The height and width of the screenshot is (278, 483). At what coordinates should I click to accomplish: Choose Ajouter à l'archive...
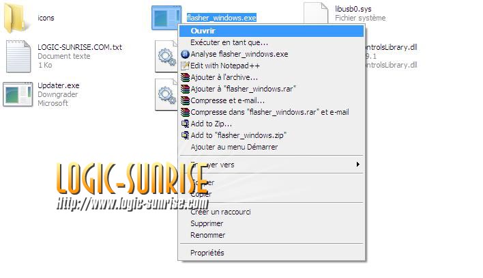click(x=272, y=77)
